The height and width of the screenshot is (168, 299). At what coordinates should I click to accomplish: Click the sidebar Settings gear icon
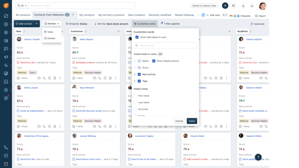[x=6, y=90]
